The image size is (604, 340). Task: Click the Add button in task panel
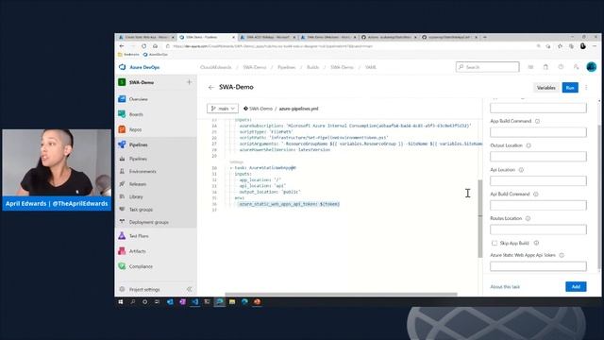576,286
